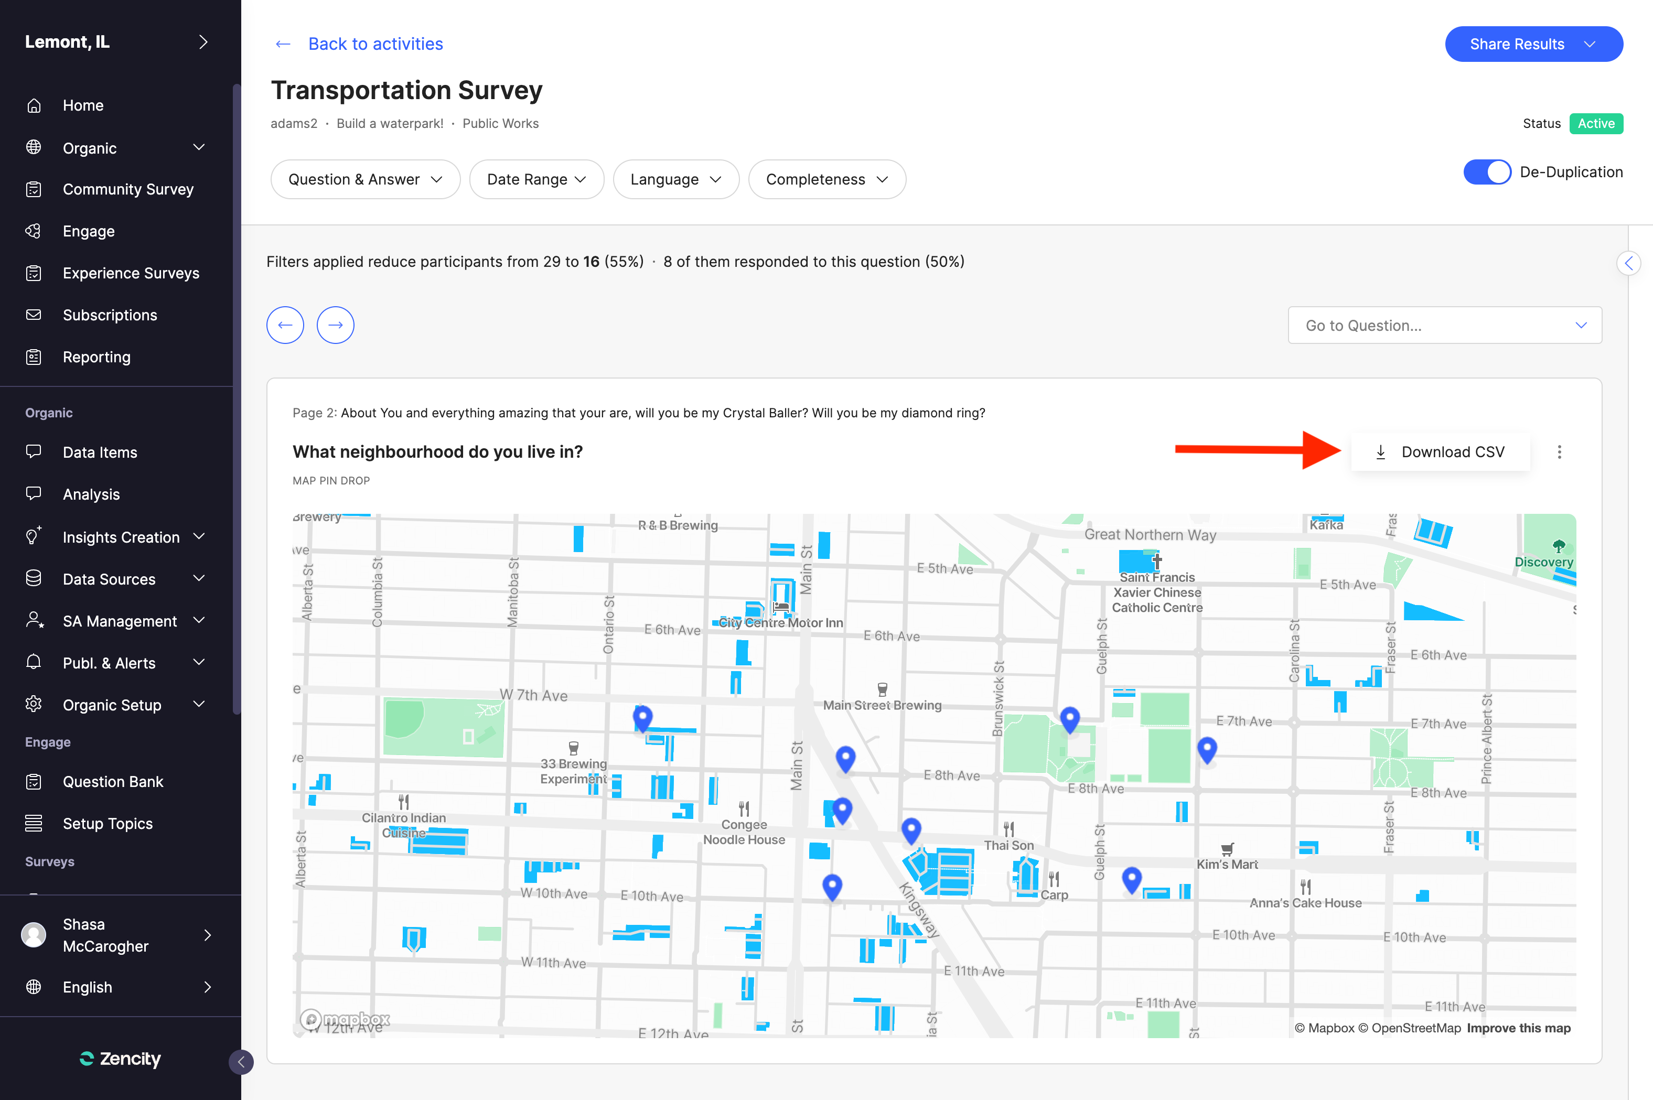
Task: Disable the De-Duplication toggle
Action: coord(1486,172)
